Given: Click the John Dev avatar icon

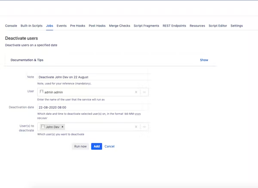Looking at the screenshot, I should point(43,126).
